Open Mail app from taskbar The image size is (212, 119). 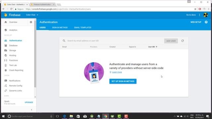click(x=85, y=116)
